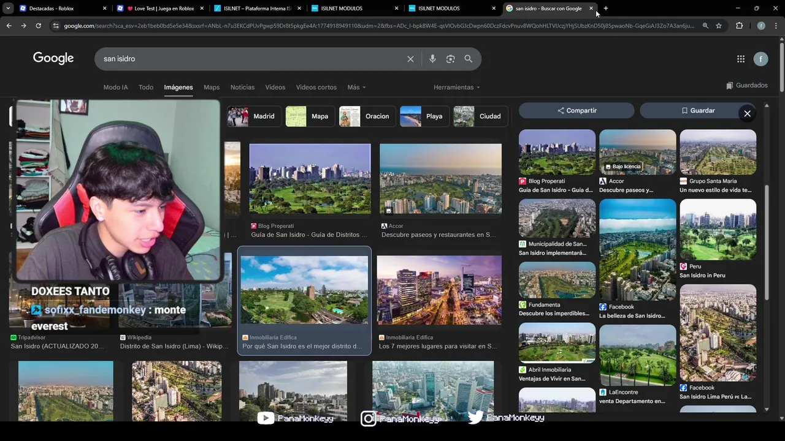Start voice search with the microphone icon
785x441 pixels.
click(432, 59)
